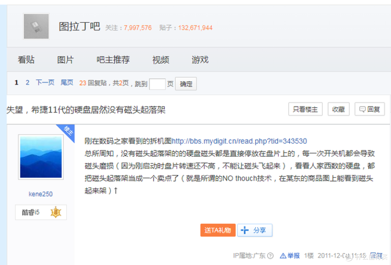
Task: Switch to the 图片 tab
Action: [65, 60]
